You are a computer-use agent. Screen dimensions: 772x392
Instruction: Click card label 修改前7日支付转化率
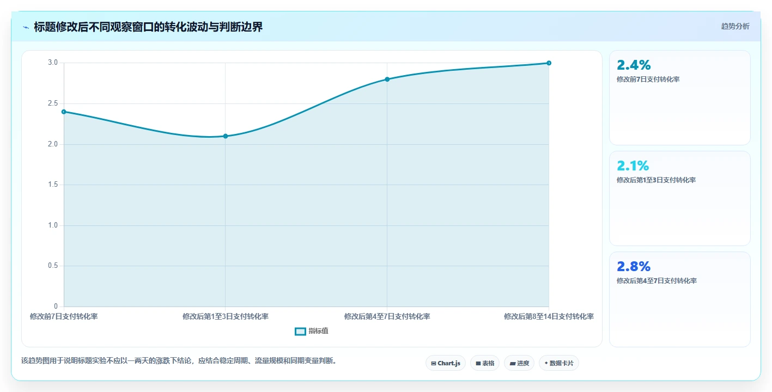coord(648,79)
